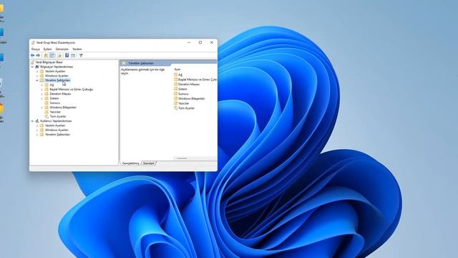The width and height of the screenshot is (458, 258).
Task: Select Ağ folder in the right pane list
Action: tap(180, 75)
